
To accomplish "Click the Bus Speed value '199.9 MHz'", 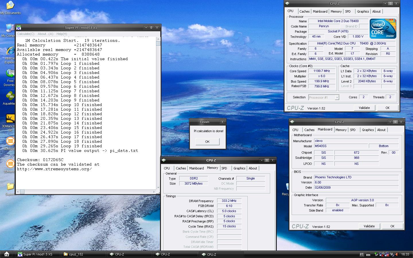I will [322, 81].
